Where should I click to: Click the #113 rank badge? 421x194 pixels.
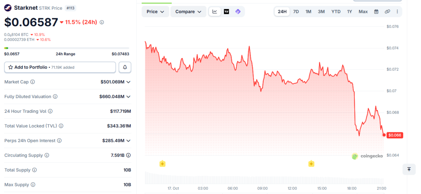(71, 8)
